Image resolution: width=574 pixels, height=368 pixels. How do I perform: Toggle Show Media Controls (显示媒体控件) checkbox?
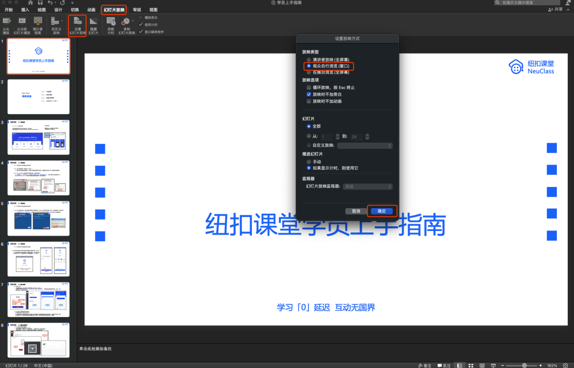[x=141, y=32]
